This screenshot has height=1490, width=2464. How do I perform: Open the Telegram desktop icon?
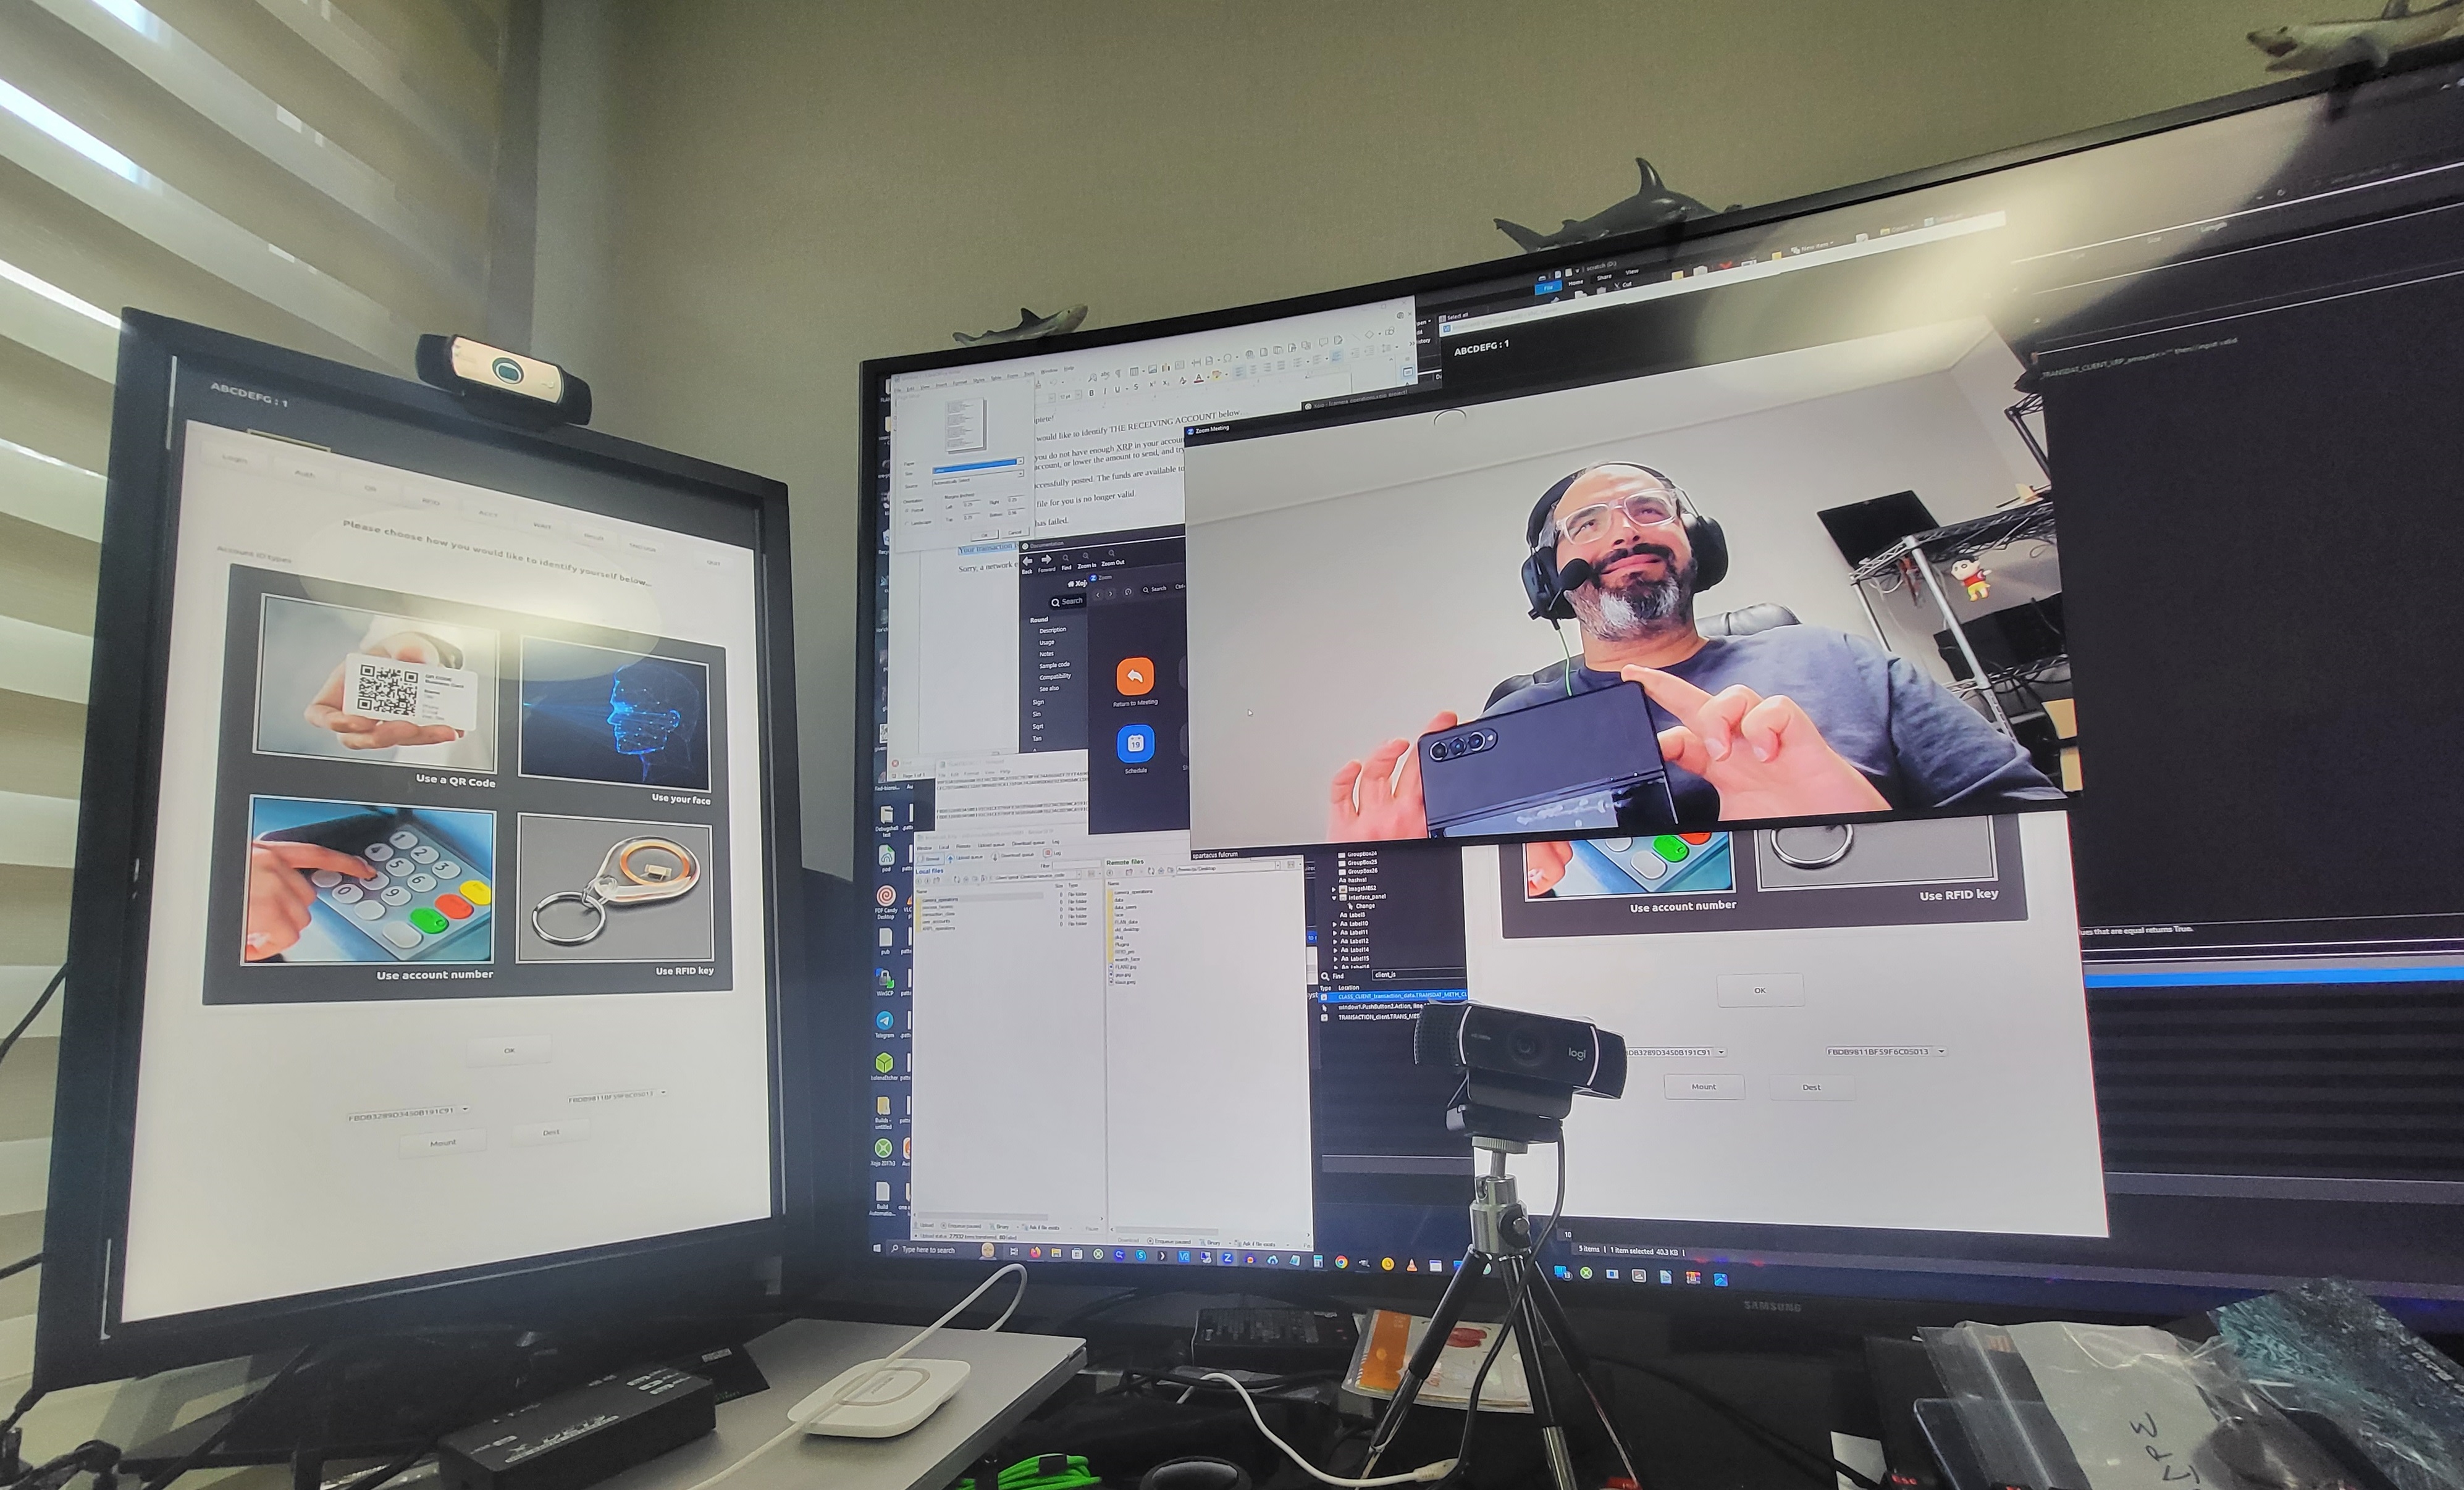pyautogui.click(x=885, y=1020)
